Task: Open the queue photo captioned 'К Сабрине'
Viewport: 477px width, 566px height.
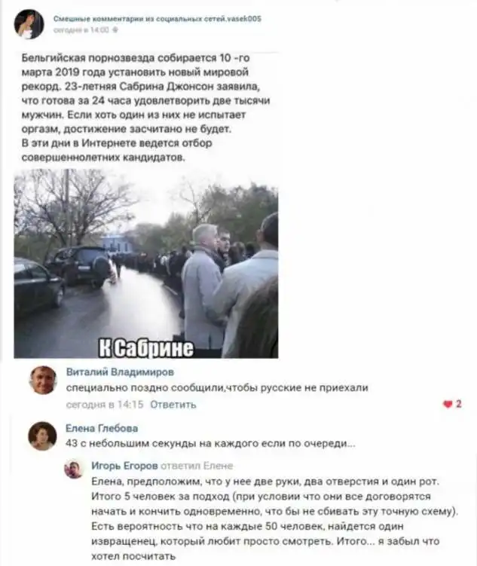Action: click(145, 264)
